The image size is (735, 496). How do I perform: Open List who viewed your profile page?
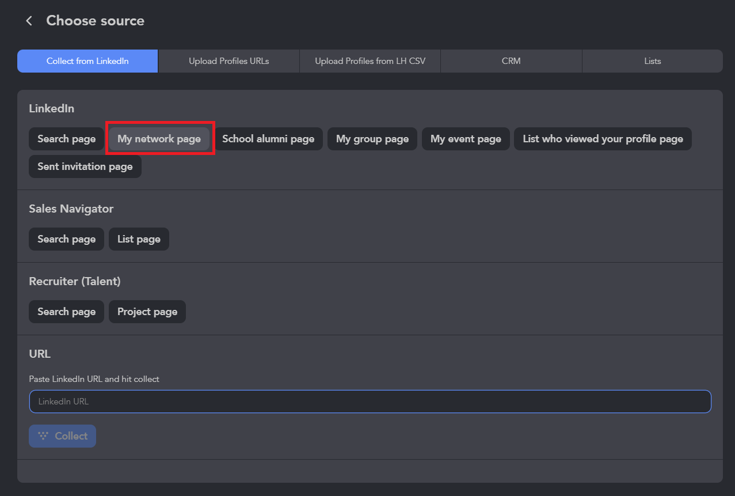[603, 139]
